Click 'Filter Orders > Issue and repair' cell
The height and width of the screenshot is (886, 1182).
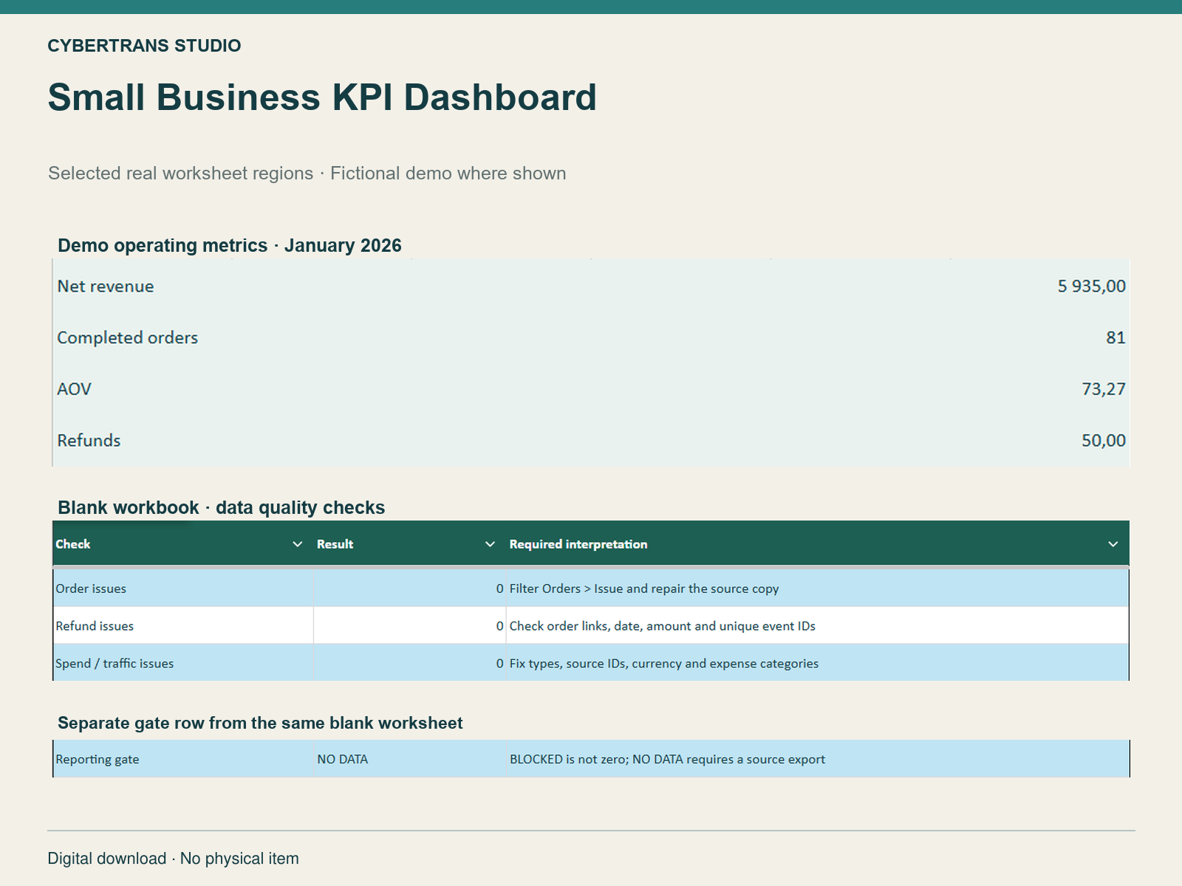tap(818, 588)
